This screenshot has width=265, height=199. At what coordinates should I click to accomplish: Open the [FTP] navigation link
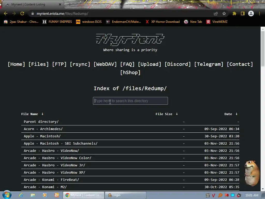pyautogui.click(x=59, y=64)
